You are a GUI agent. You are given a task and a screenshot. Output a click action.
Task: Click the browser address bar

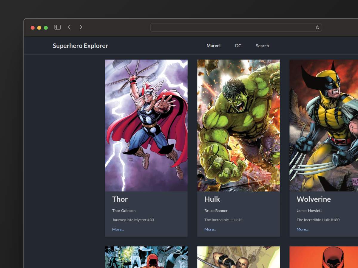pyautogui.click(x=236, y=27)
